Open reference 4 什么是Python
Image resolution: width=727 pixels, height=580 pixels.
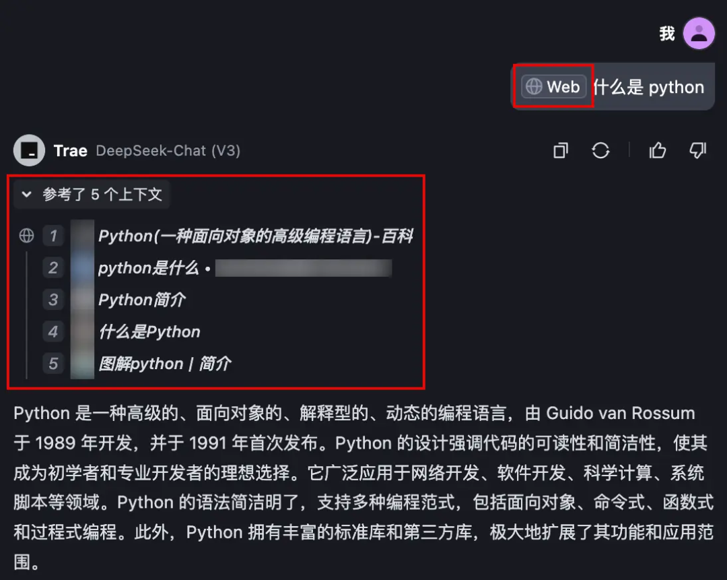click(149, 331)
